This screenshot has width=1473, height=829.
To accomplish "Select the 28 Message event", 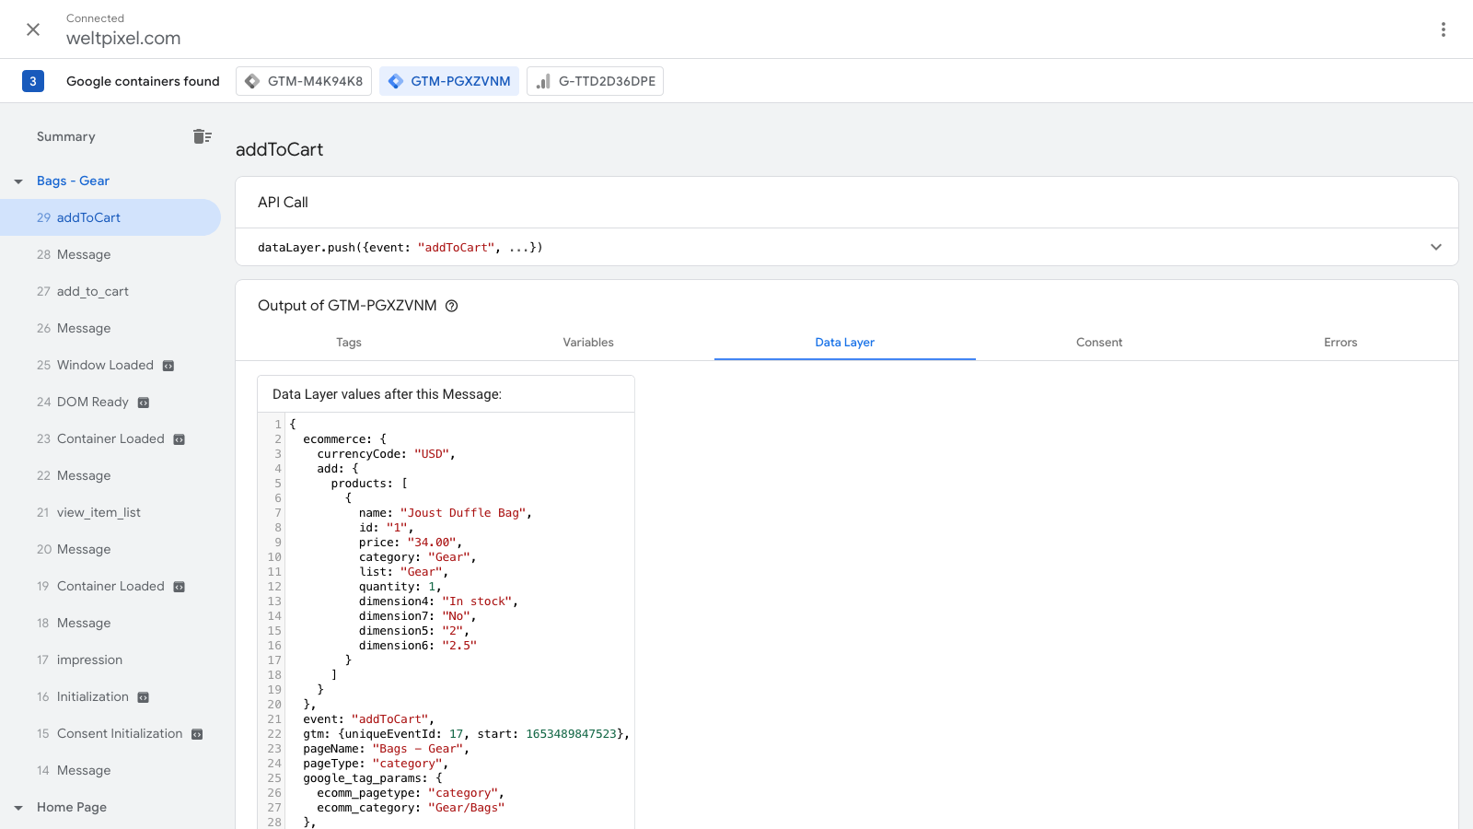I will (110, 254).
